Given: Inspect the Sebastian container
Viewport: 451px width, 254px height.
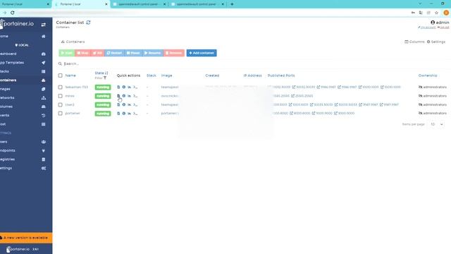Looking at the screenshot, I should pos(124,87).
